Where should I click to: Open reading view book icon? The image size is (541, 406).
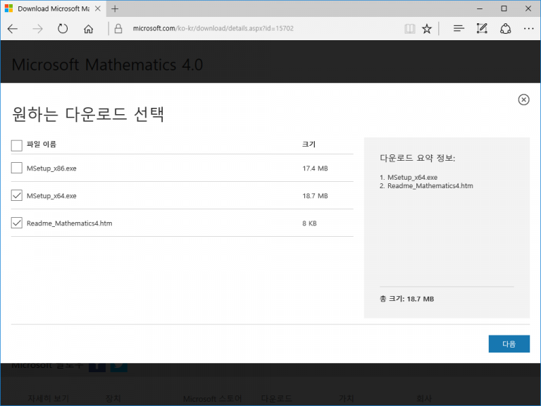click(x=409, y=29)
